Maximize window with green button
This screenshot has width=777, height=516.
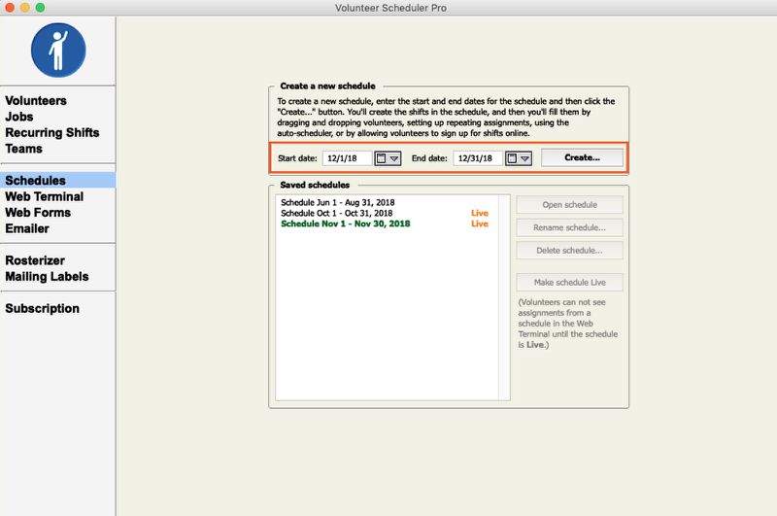click(40, 8)
